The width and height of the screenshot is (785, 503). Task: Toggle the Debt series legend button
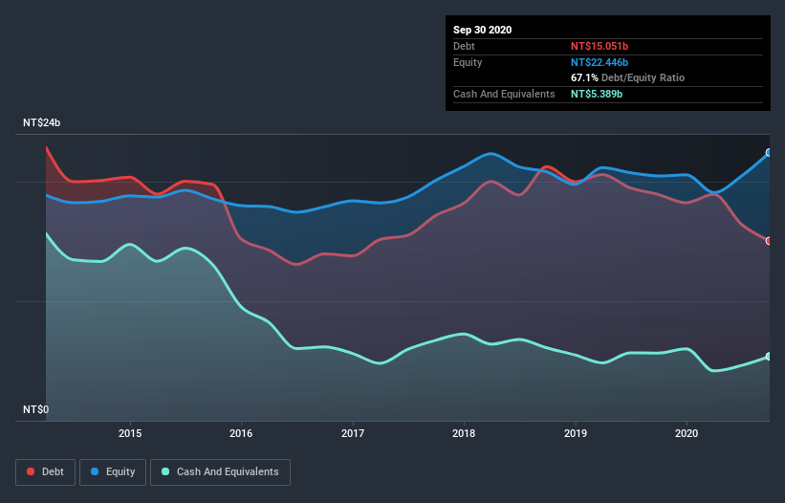(x=45, y=472)
